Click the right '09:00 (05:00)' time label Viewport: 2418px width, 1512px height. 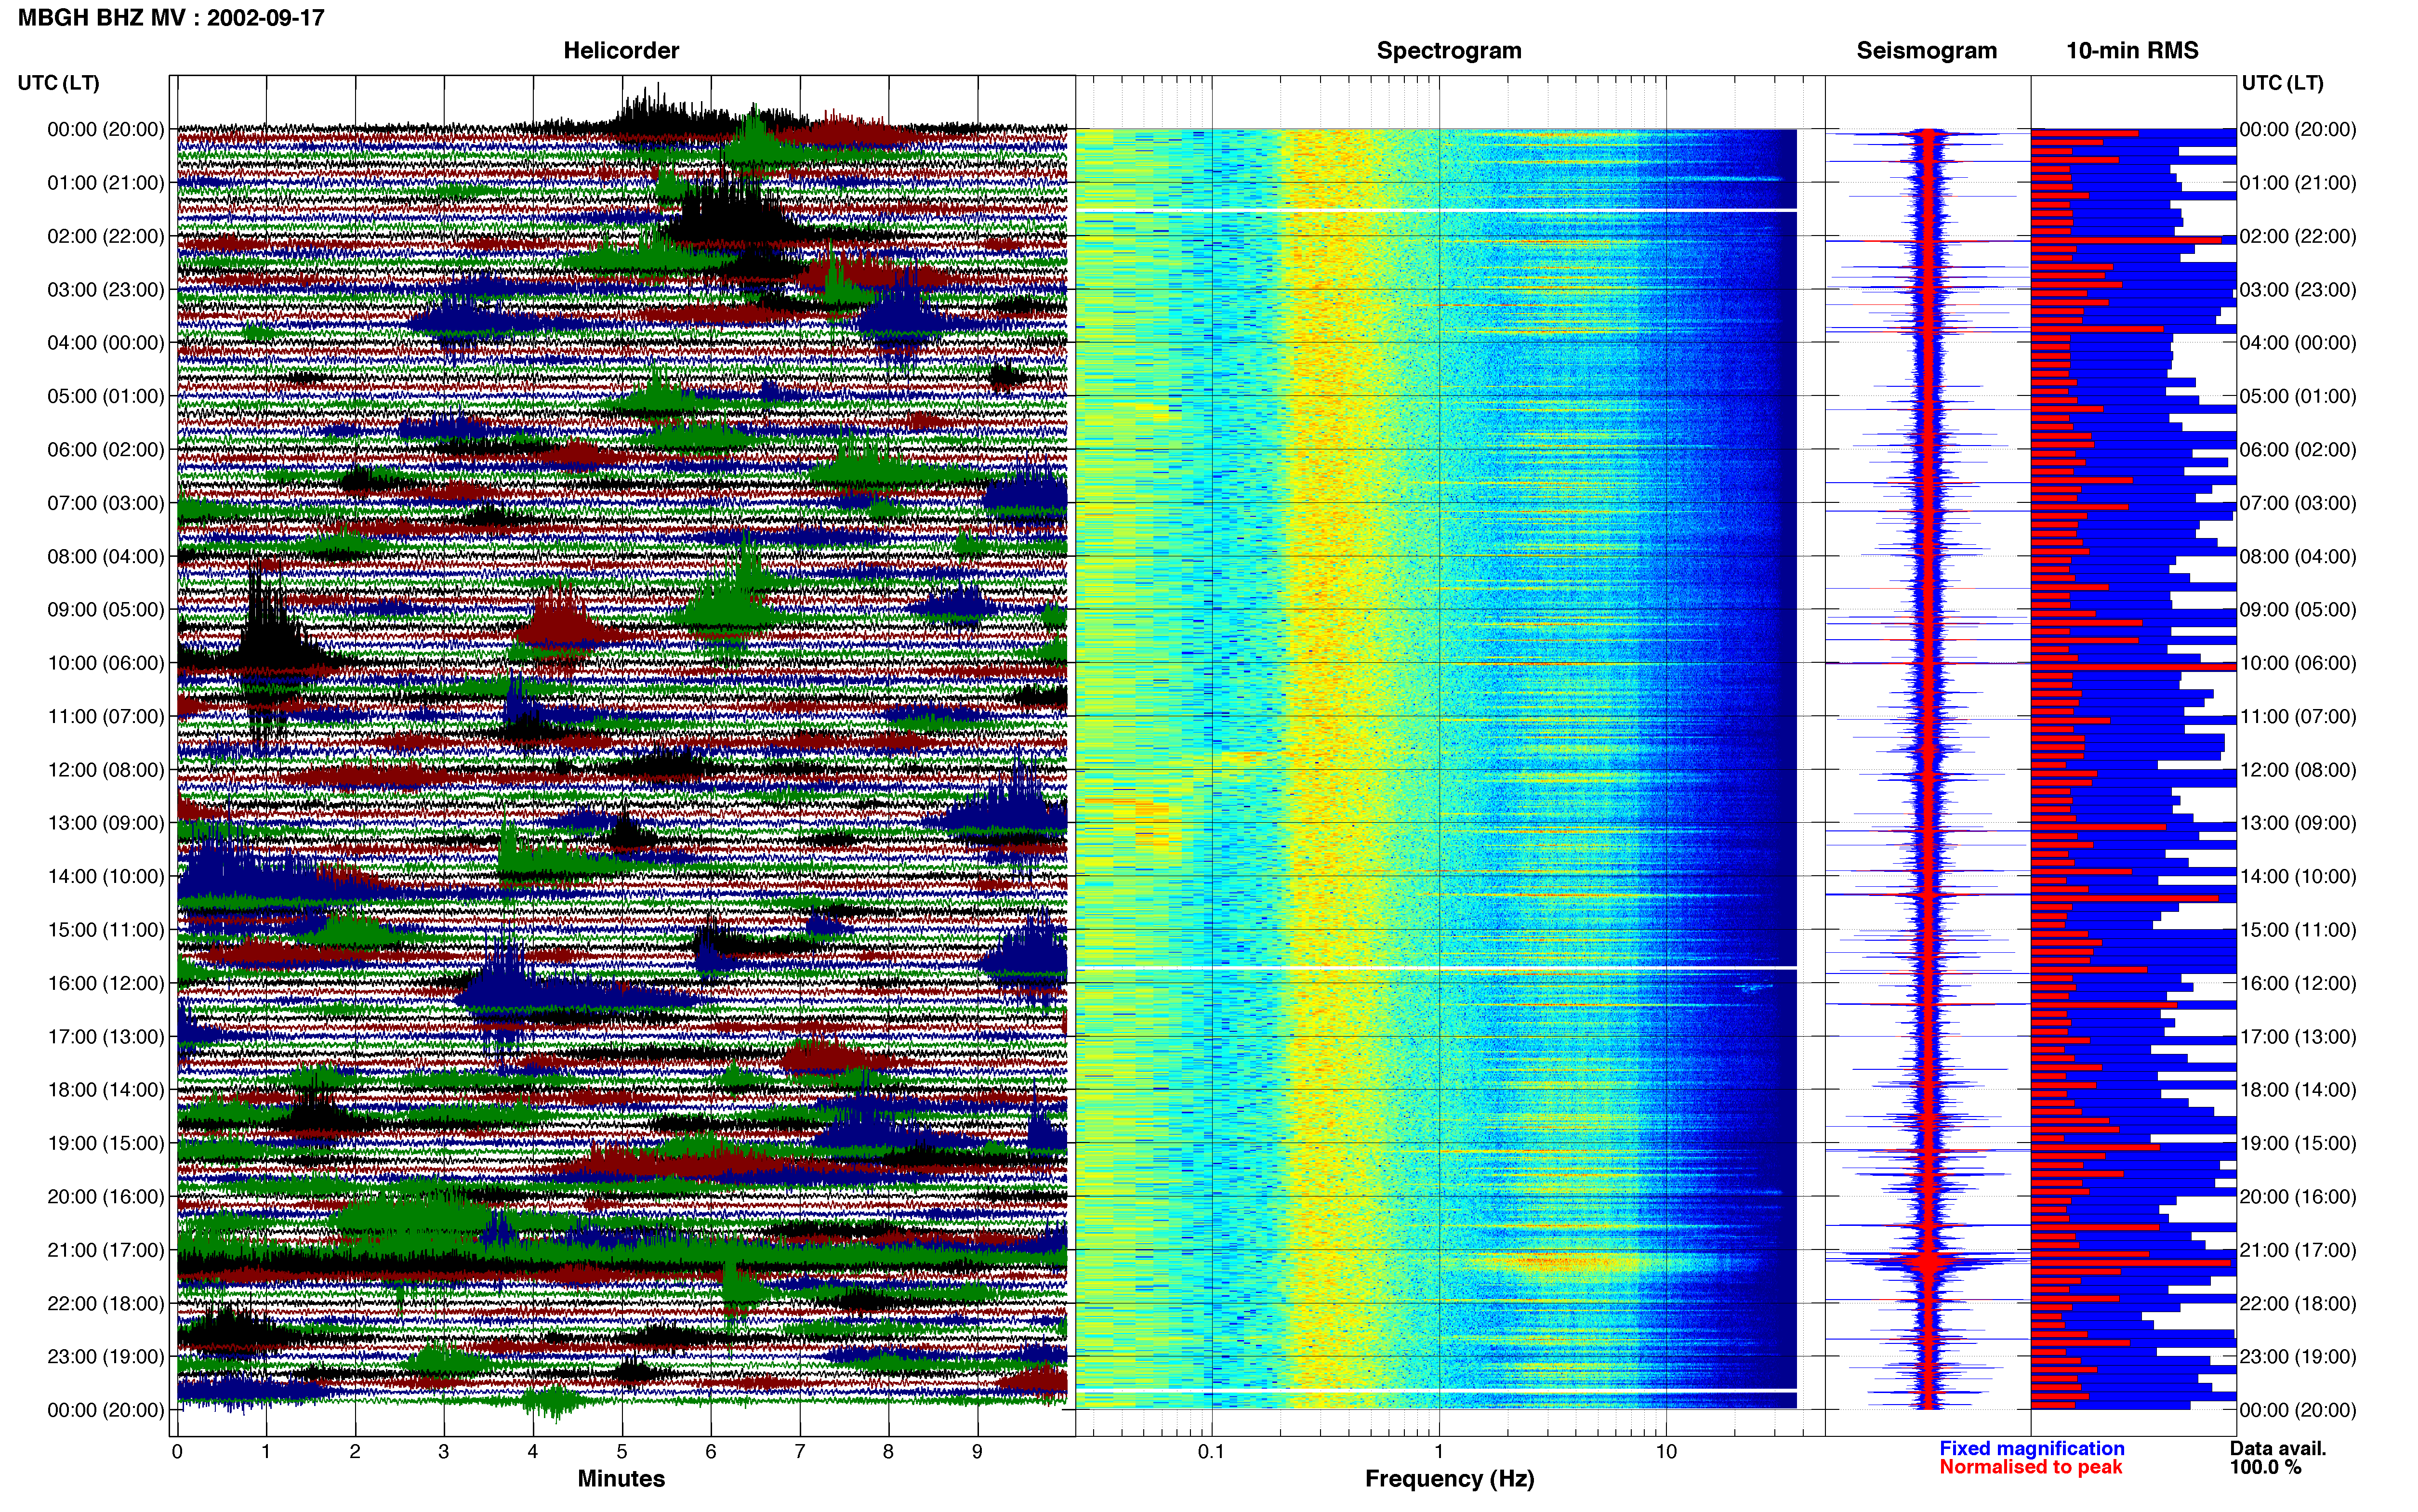coord(2298,610)
